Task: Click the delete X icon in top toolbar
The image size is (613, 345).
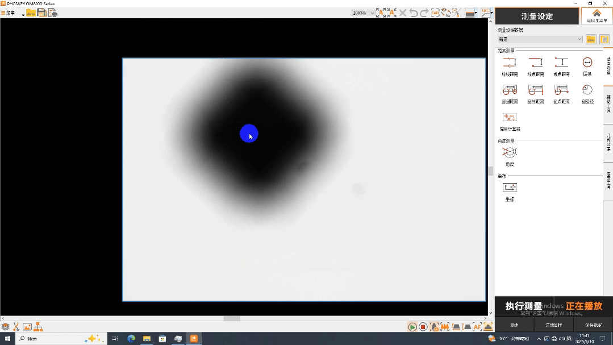Action: point(403,13)
